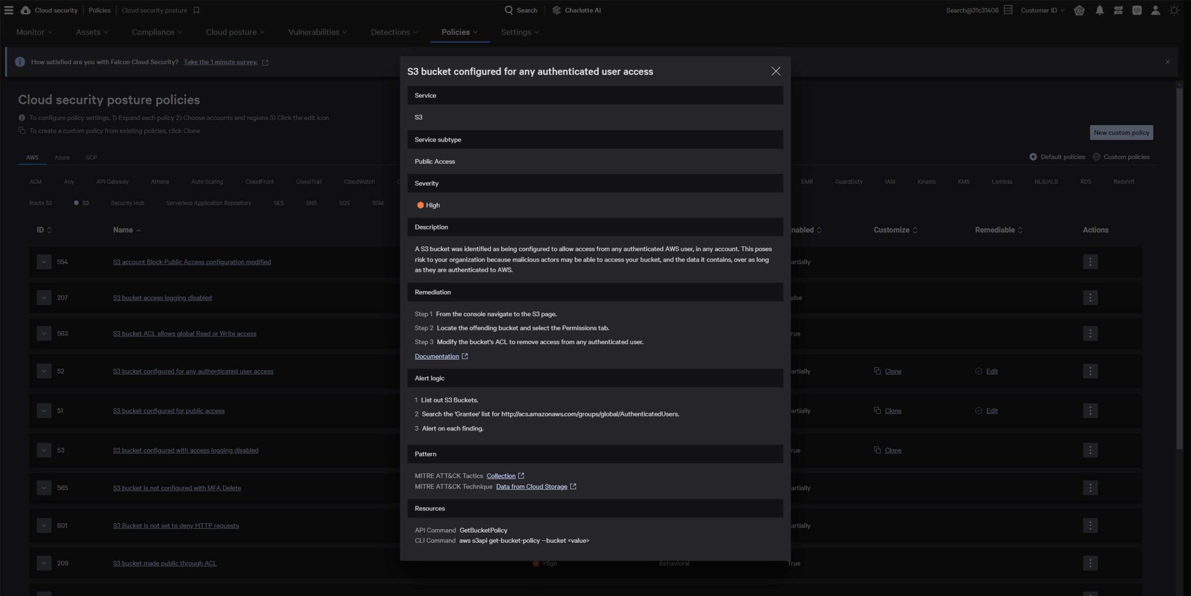Screen dimensions: 1191x596
Task: Open Charlotte AI assistant
Action: click(x=576, y=10)
